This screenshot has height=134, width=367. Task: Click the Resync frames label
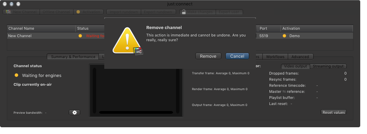tap(282, 80)
